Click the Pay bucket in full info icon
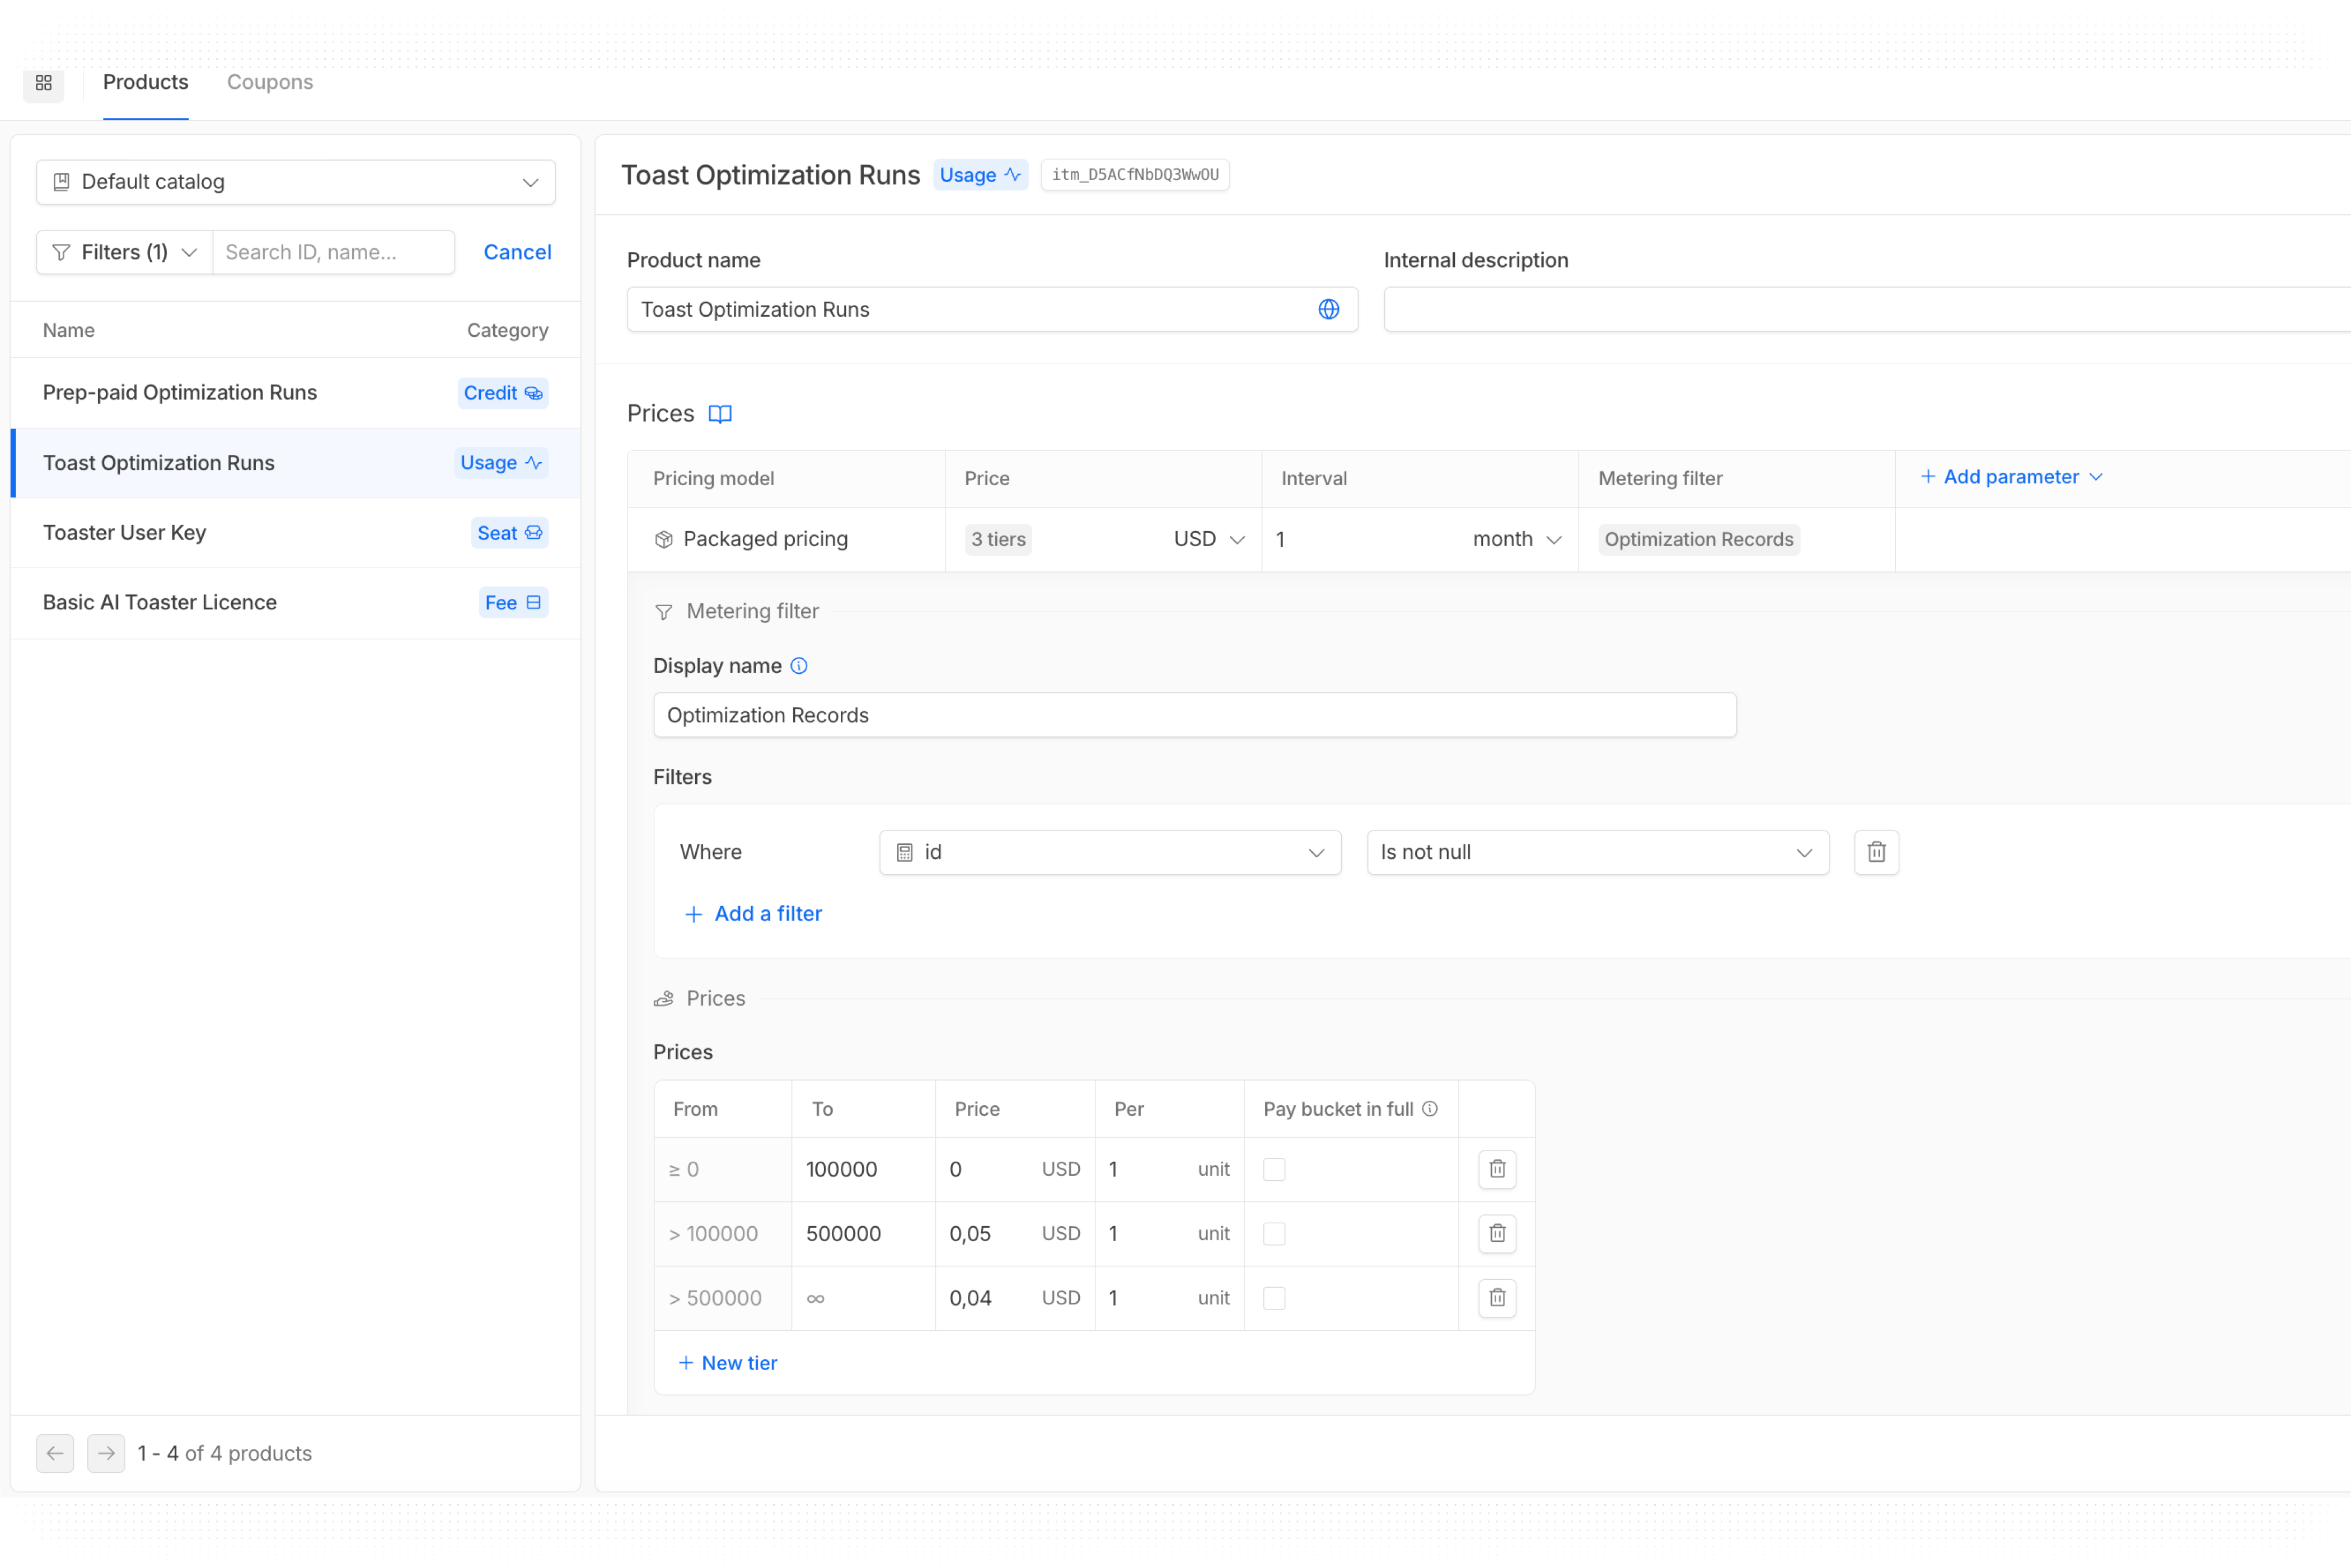The image size is (2351, 1568). (1430, 1108)
